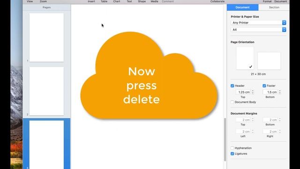The height and width of the screenshot is (169, 300).
Task: Click the margin Top 2 cm field
Action: [x=243, y=120]
